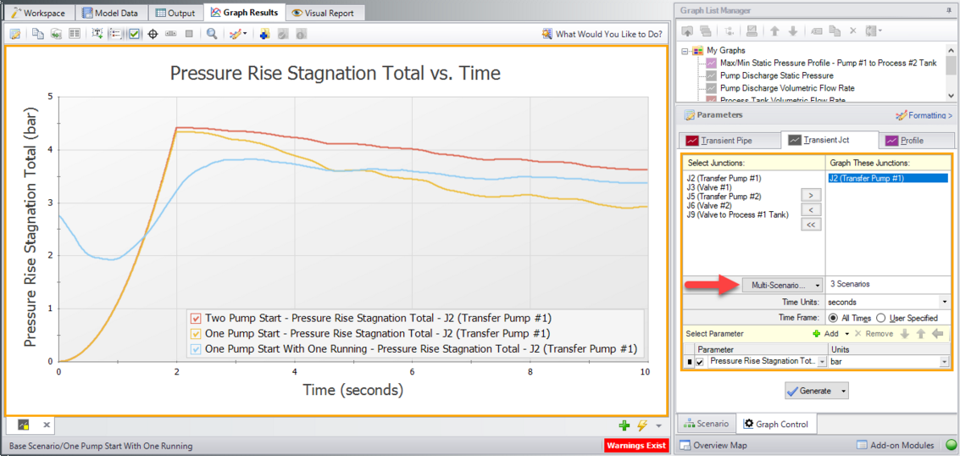Select J6 (Valve #2) junction
The image size is (960, 456).
(710, 206)
